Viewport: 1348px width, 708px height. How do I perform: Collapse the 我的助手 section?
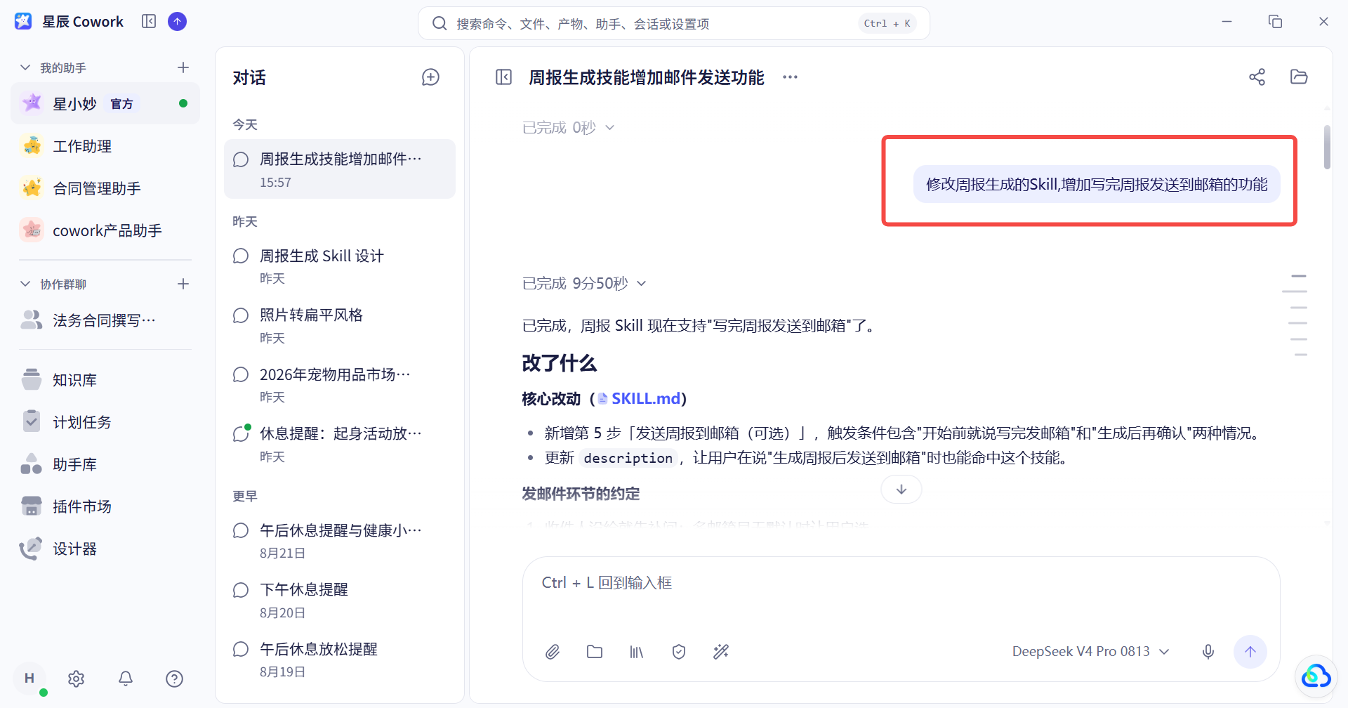click(x=25, y=67)
